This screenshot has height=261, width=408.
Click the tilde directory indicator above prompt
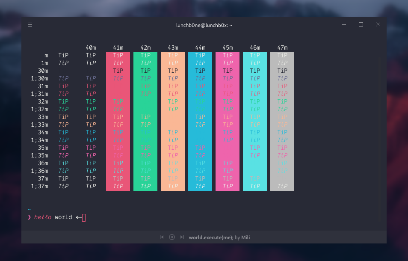pos(29,210)
